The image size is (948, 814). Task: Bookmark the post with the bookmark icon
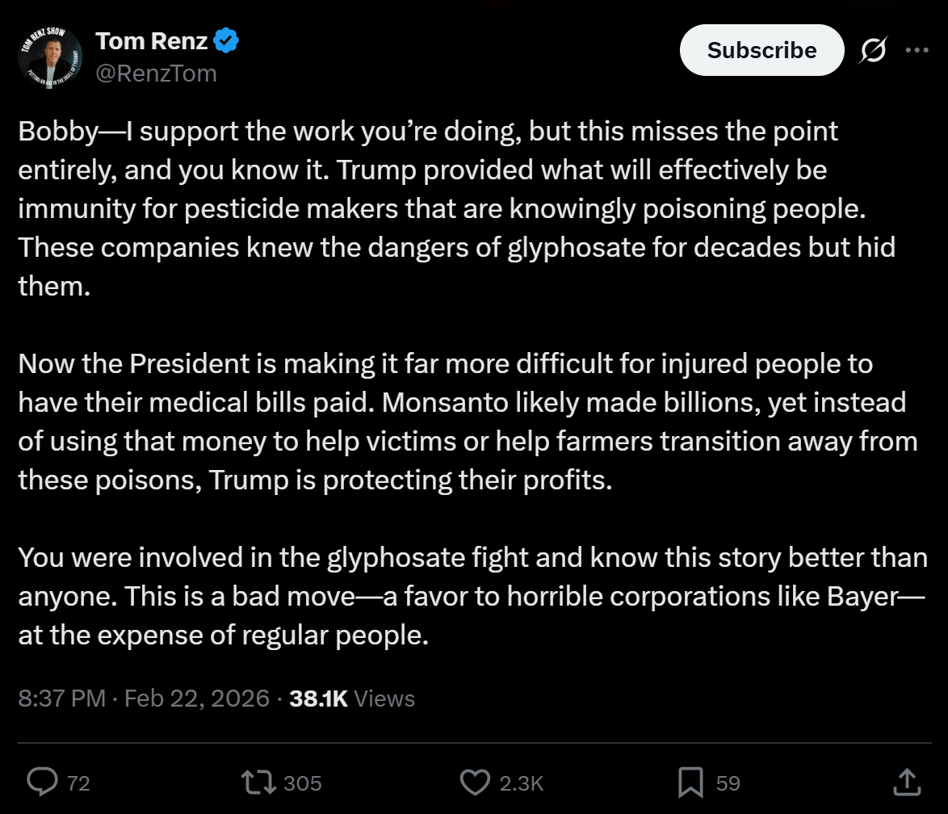690,783
